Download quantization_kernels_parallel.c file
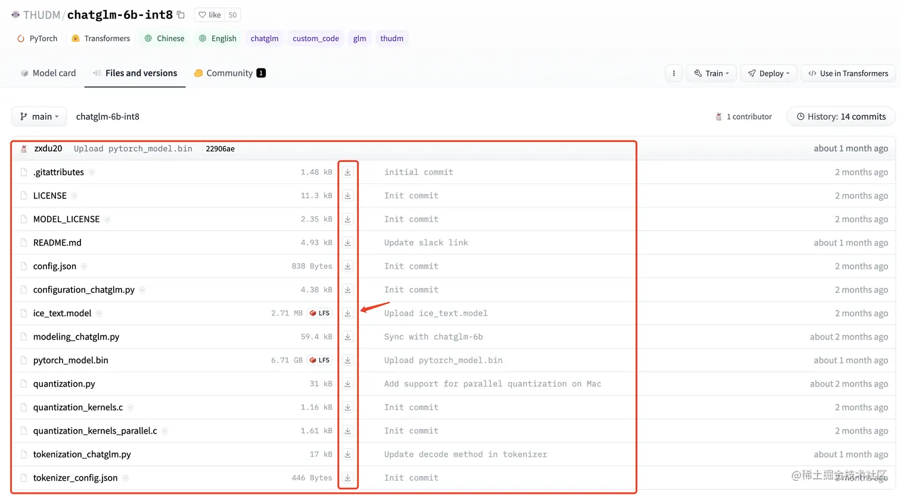The image size is (901, 495). coord(347,431)
